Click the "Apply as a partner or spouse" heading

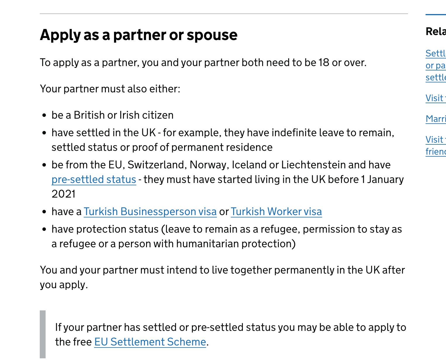139,35
